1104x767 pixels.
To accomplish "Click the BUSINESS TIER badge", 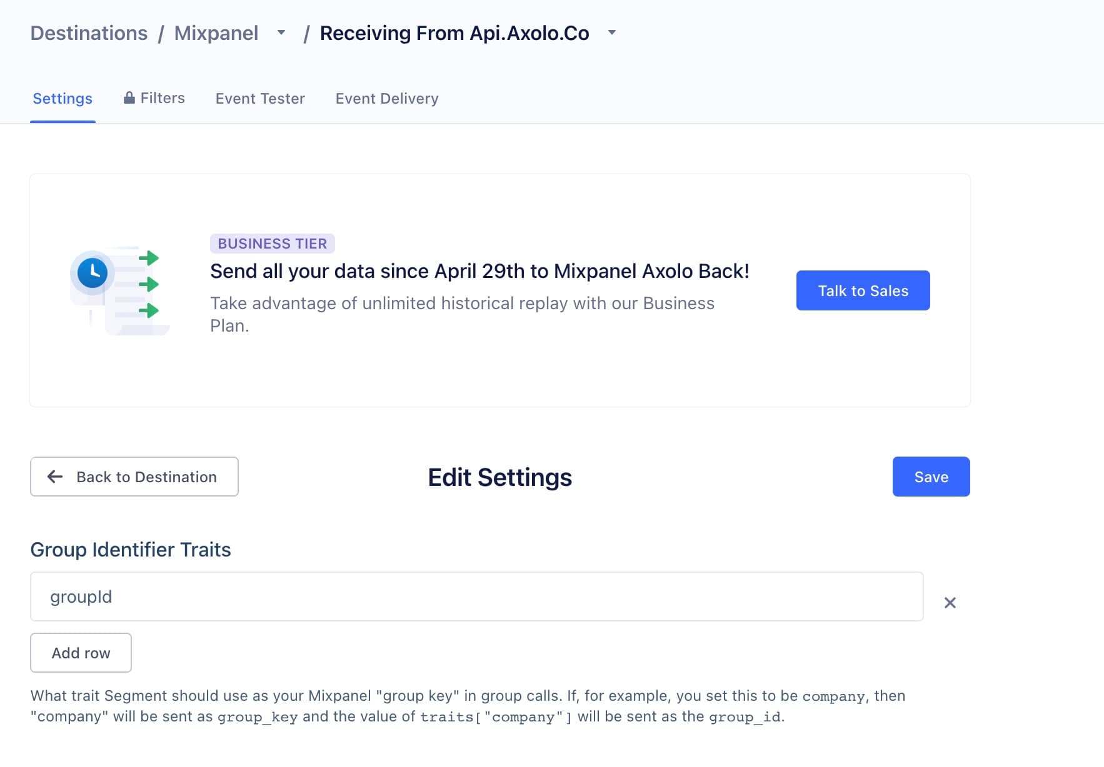I will point(273,244).
